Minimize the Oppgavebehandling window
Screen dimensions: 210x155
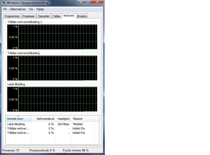pyautogui.click(x=81, y=2)
